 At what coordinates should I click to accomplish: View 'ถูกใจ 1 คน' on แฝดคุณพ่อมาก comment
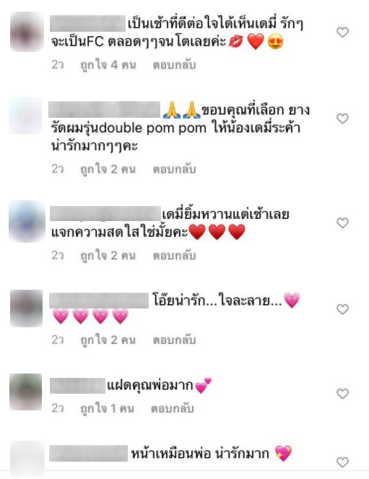(107, 409)
